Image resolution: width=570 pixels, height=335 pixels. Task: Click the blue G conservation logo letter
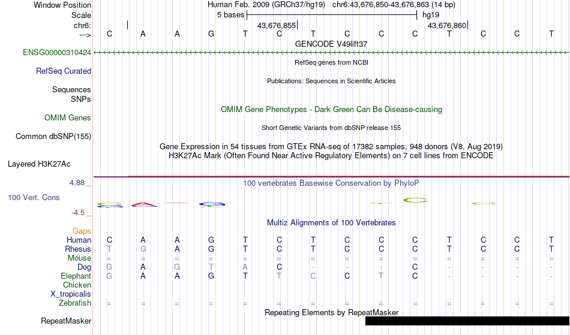(212, 205)
